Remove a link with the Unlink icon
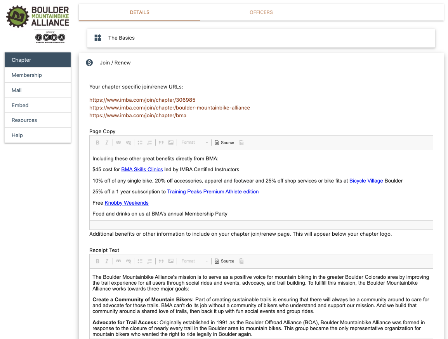 128,143
